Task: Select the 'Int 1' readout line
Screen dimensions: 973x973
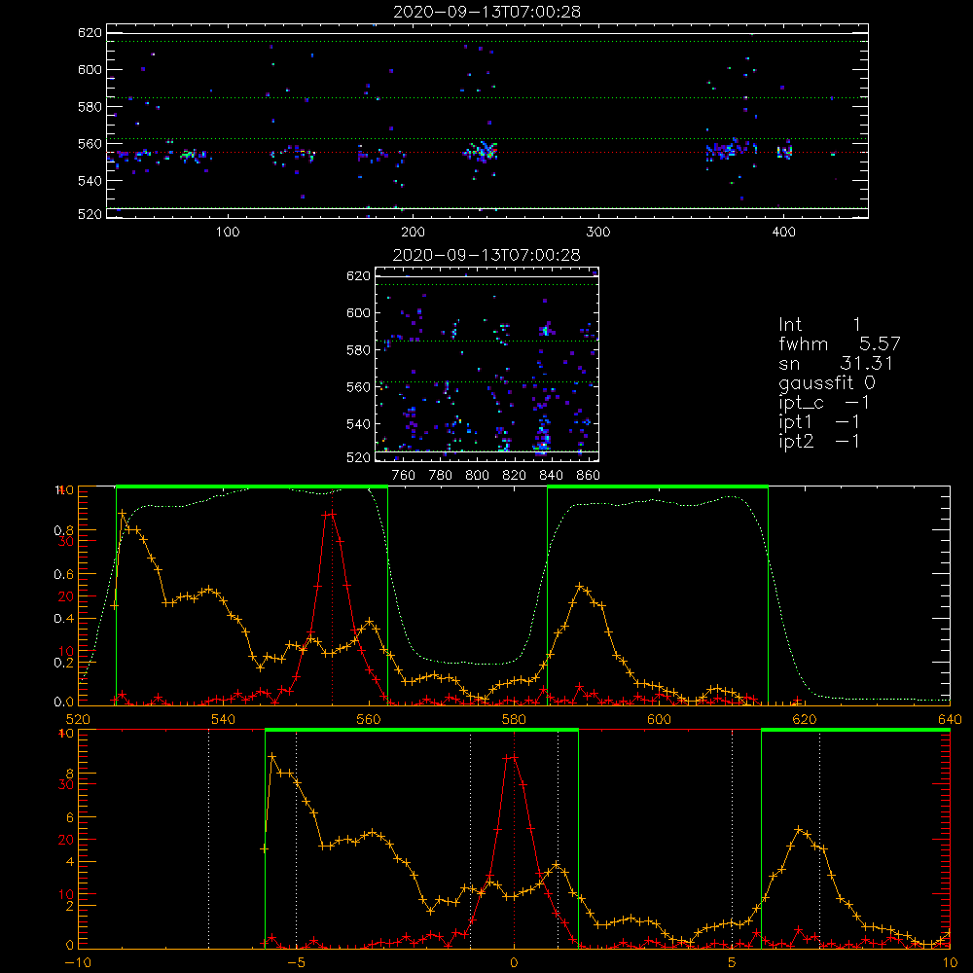Action: tap(819, 325)
